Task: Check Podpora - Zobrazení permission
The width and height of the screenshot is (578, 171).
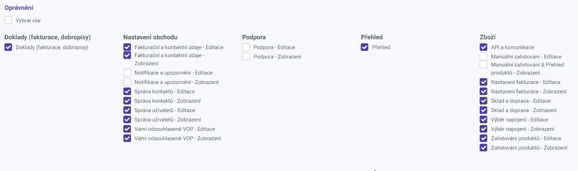Action: coord(246,57)
